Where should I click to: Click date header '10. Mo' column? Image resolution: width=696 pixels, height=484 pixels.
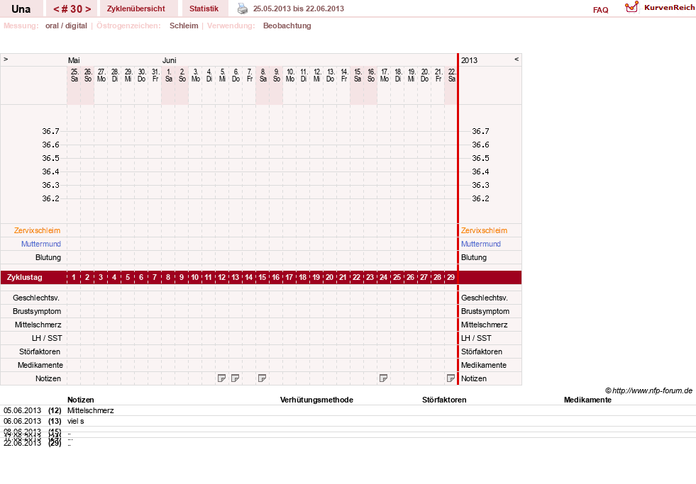[290, 75]
